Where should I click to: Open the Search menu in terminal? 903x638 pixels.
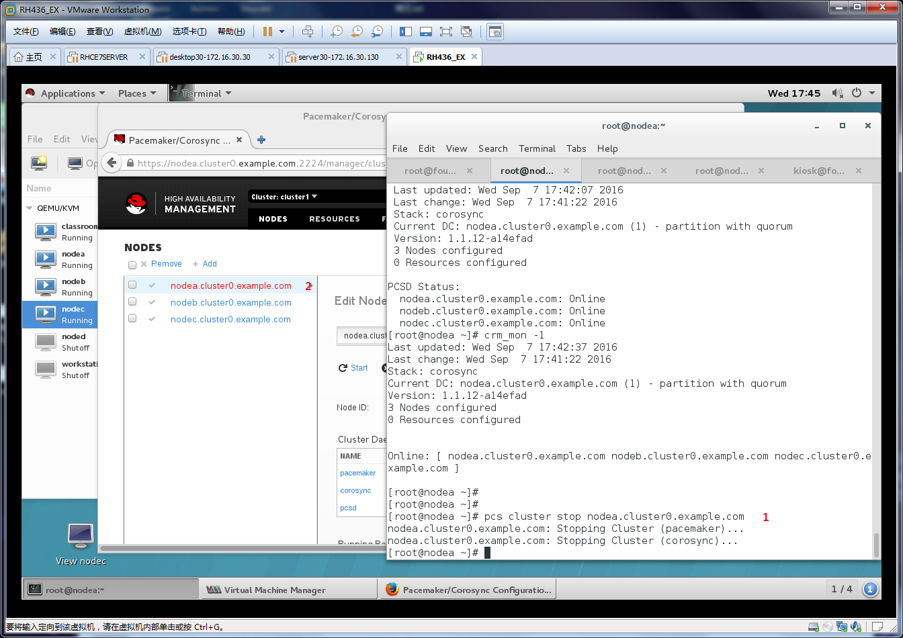tap(493, 148)
